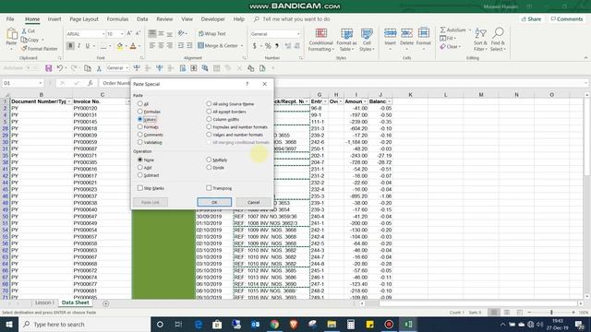
Task: Open Conditional Formatting
Action: [320, 40]
